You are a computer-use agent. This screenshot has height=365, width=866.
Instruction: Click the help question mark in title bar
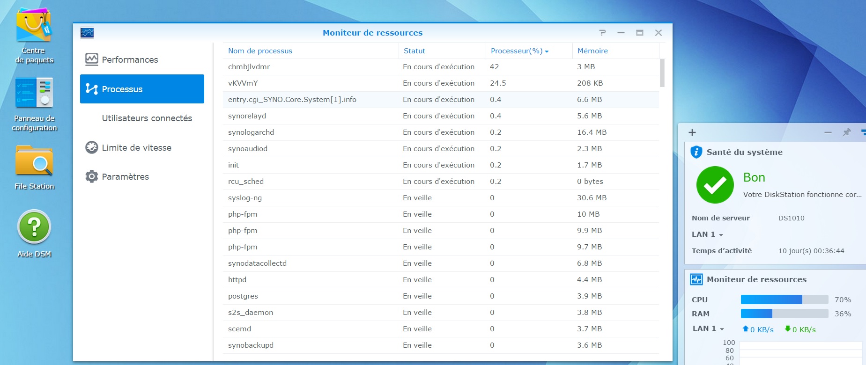point(602,33)
